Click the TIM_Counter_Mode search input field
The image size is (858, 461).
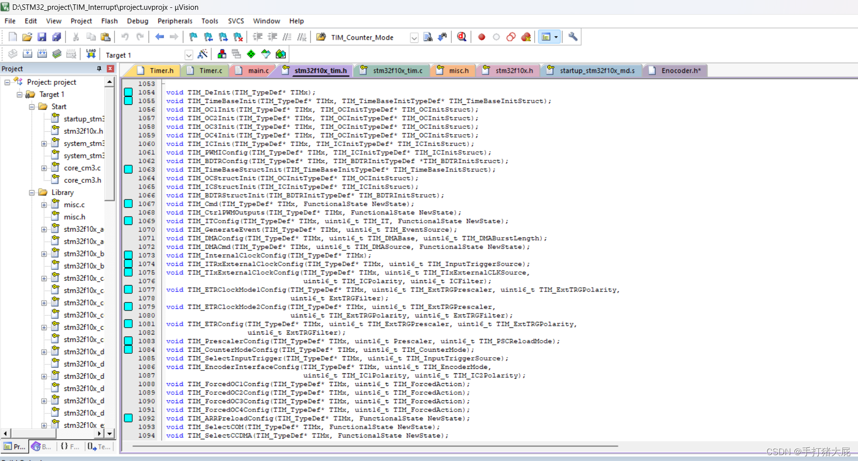coord(369,37)
